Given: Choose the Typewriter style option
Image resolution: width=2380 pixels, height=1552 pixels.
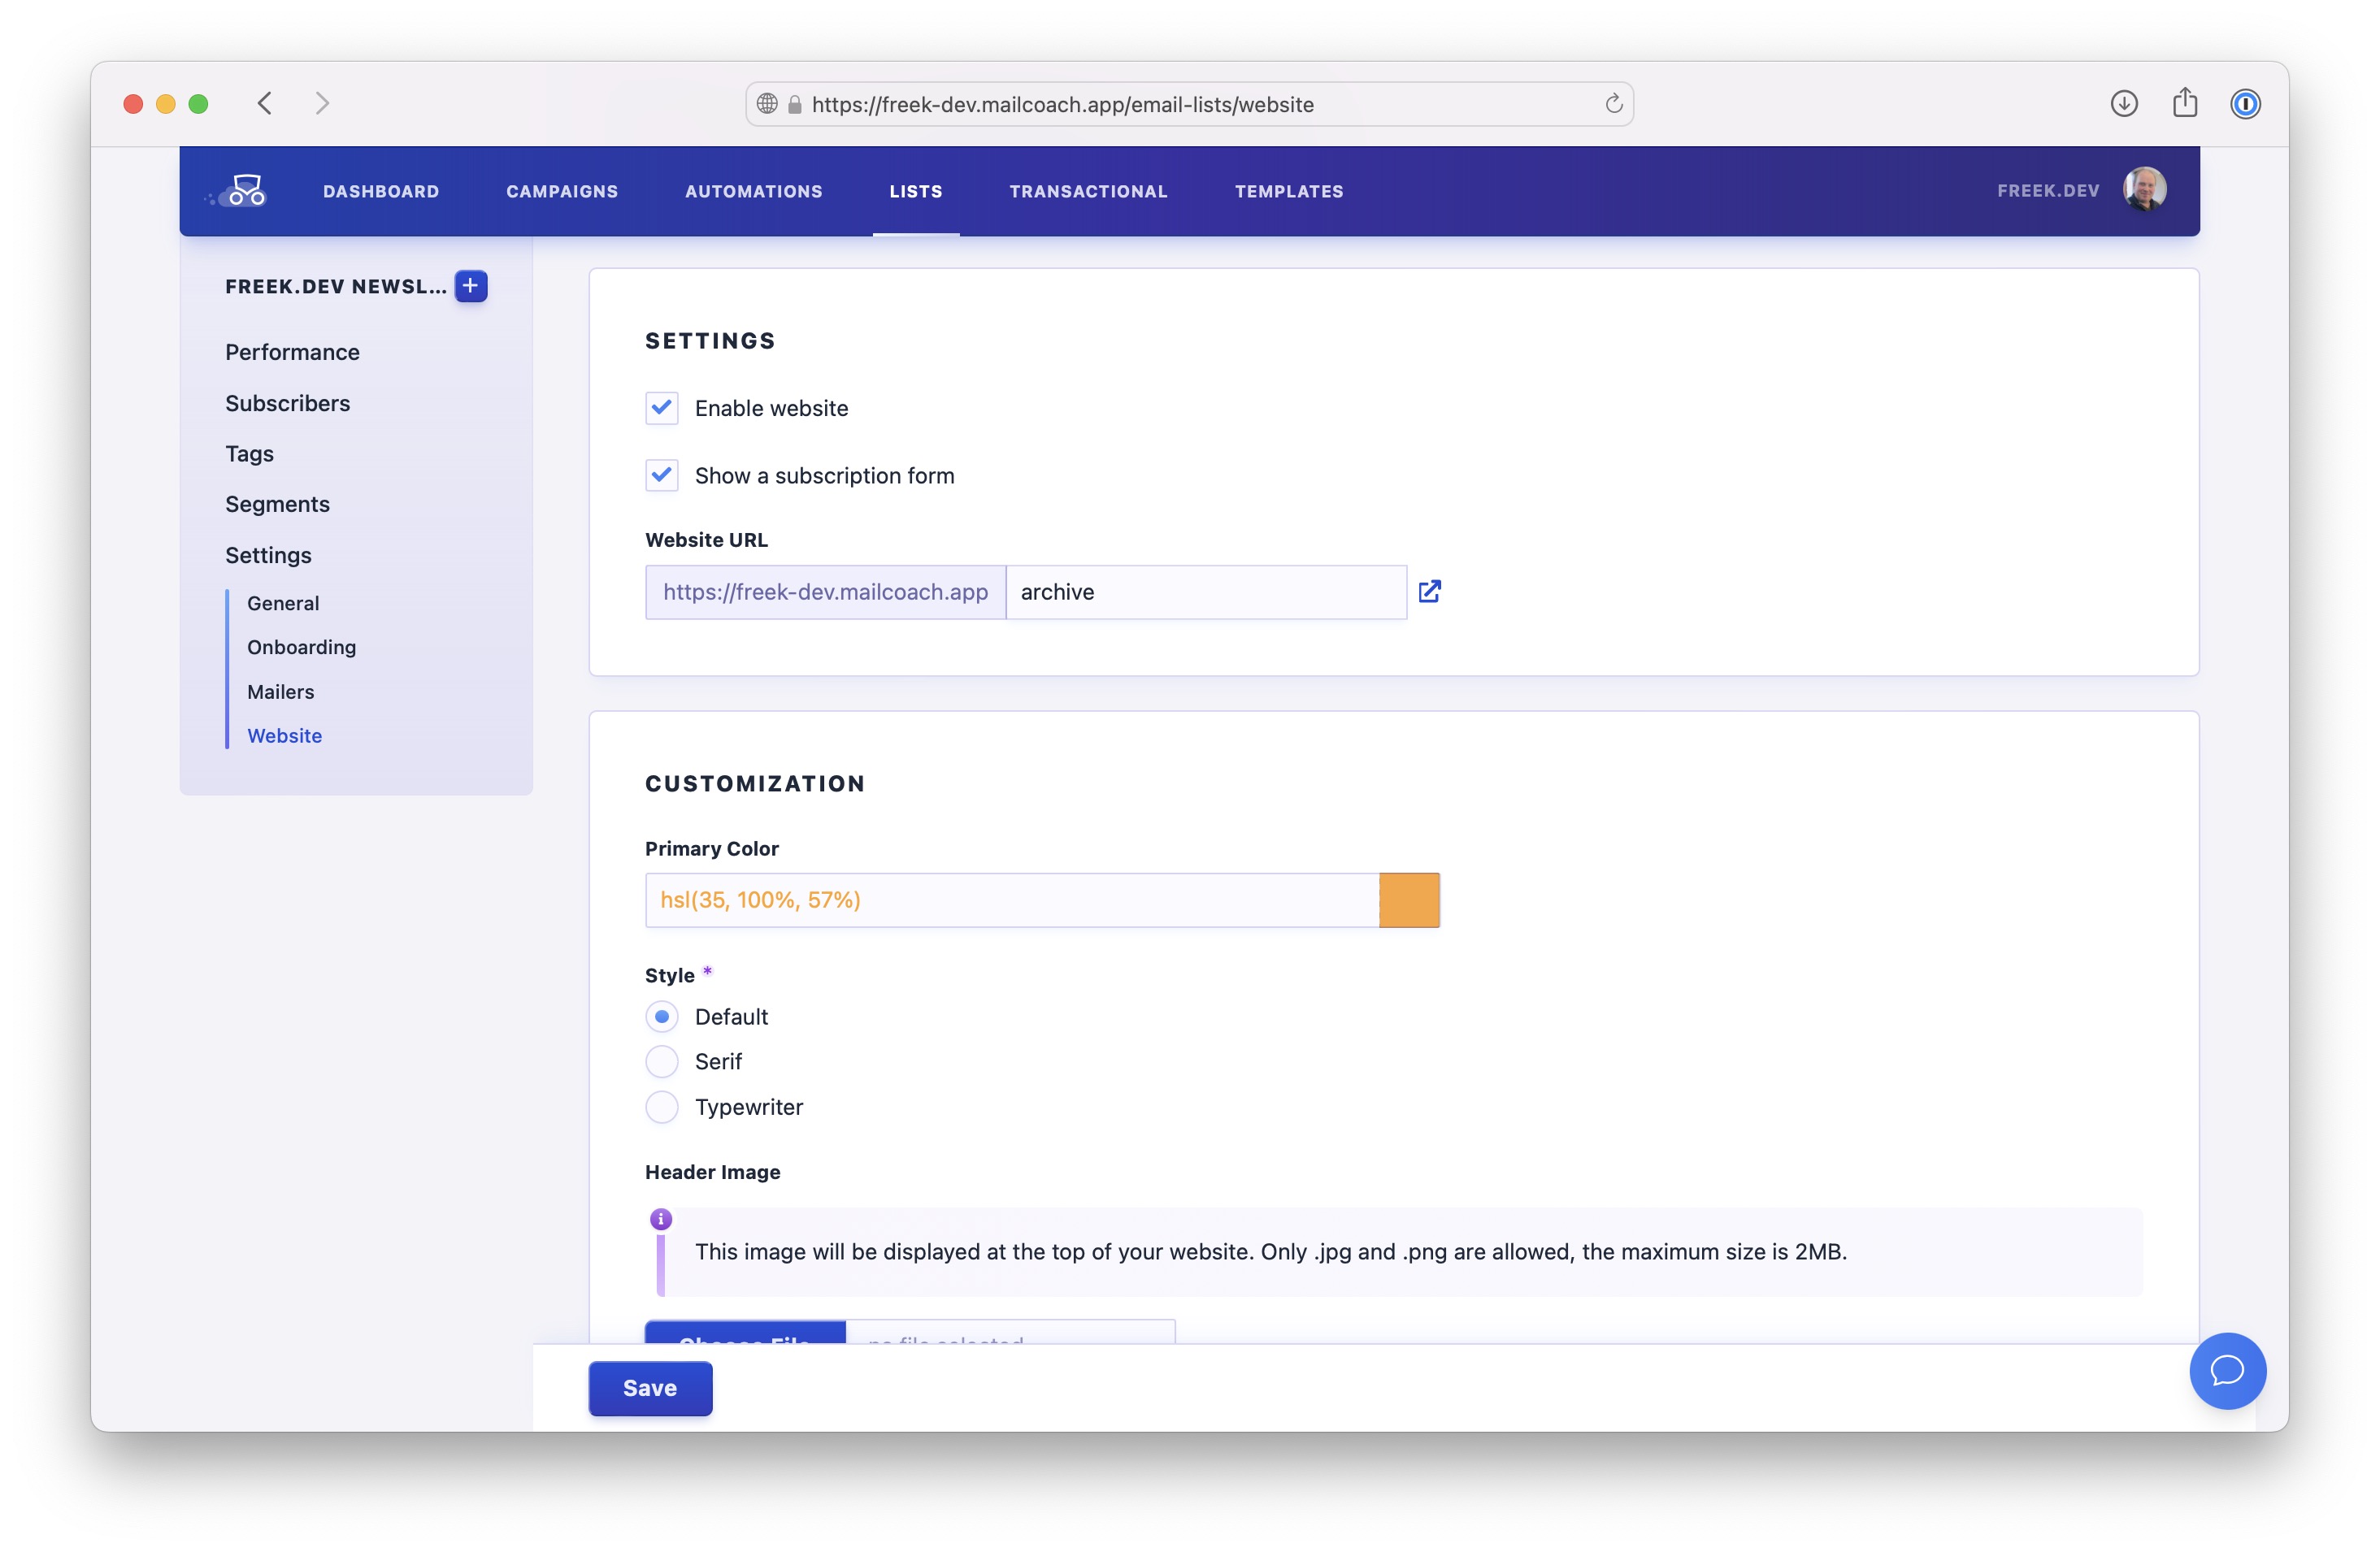Looking at the screenshot, I should pyautogui.click(x=662, y=1108).
